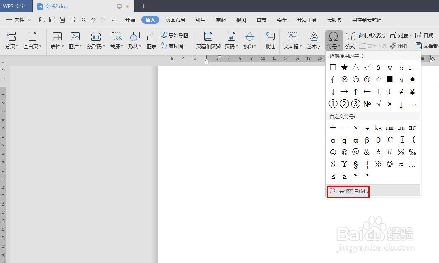Insert the № numero symbol
Screen dimensions: 439x263
pos(367,104)
